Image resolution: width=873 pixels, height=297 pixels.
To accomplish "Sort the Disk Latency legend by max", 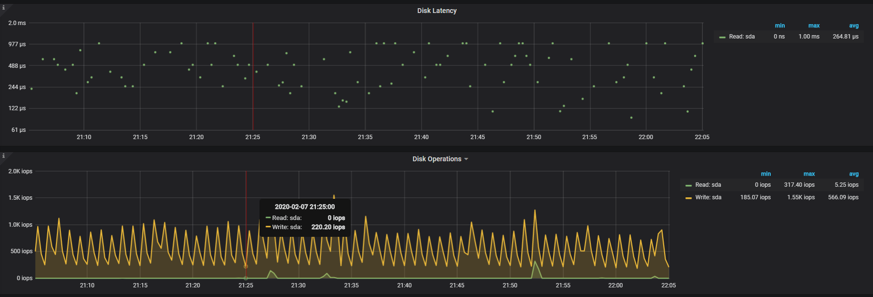I will (814, 26).
